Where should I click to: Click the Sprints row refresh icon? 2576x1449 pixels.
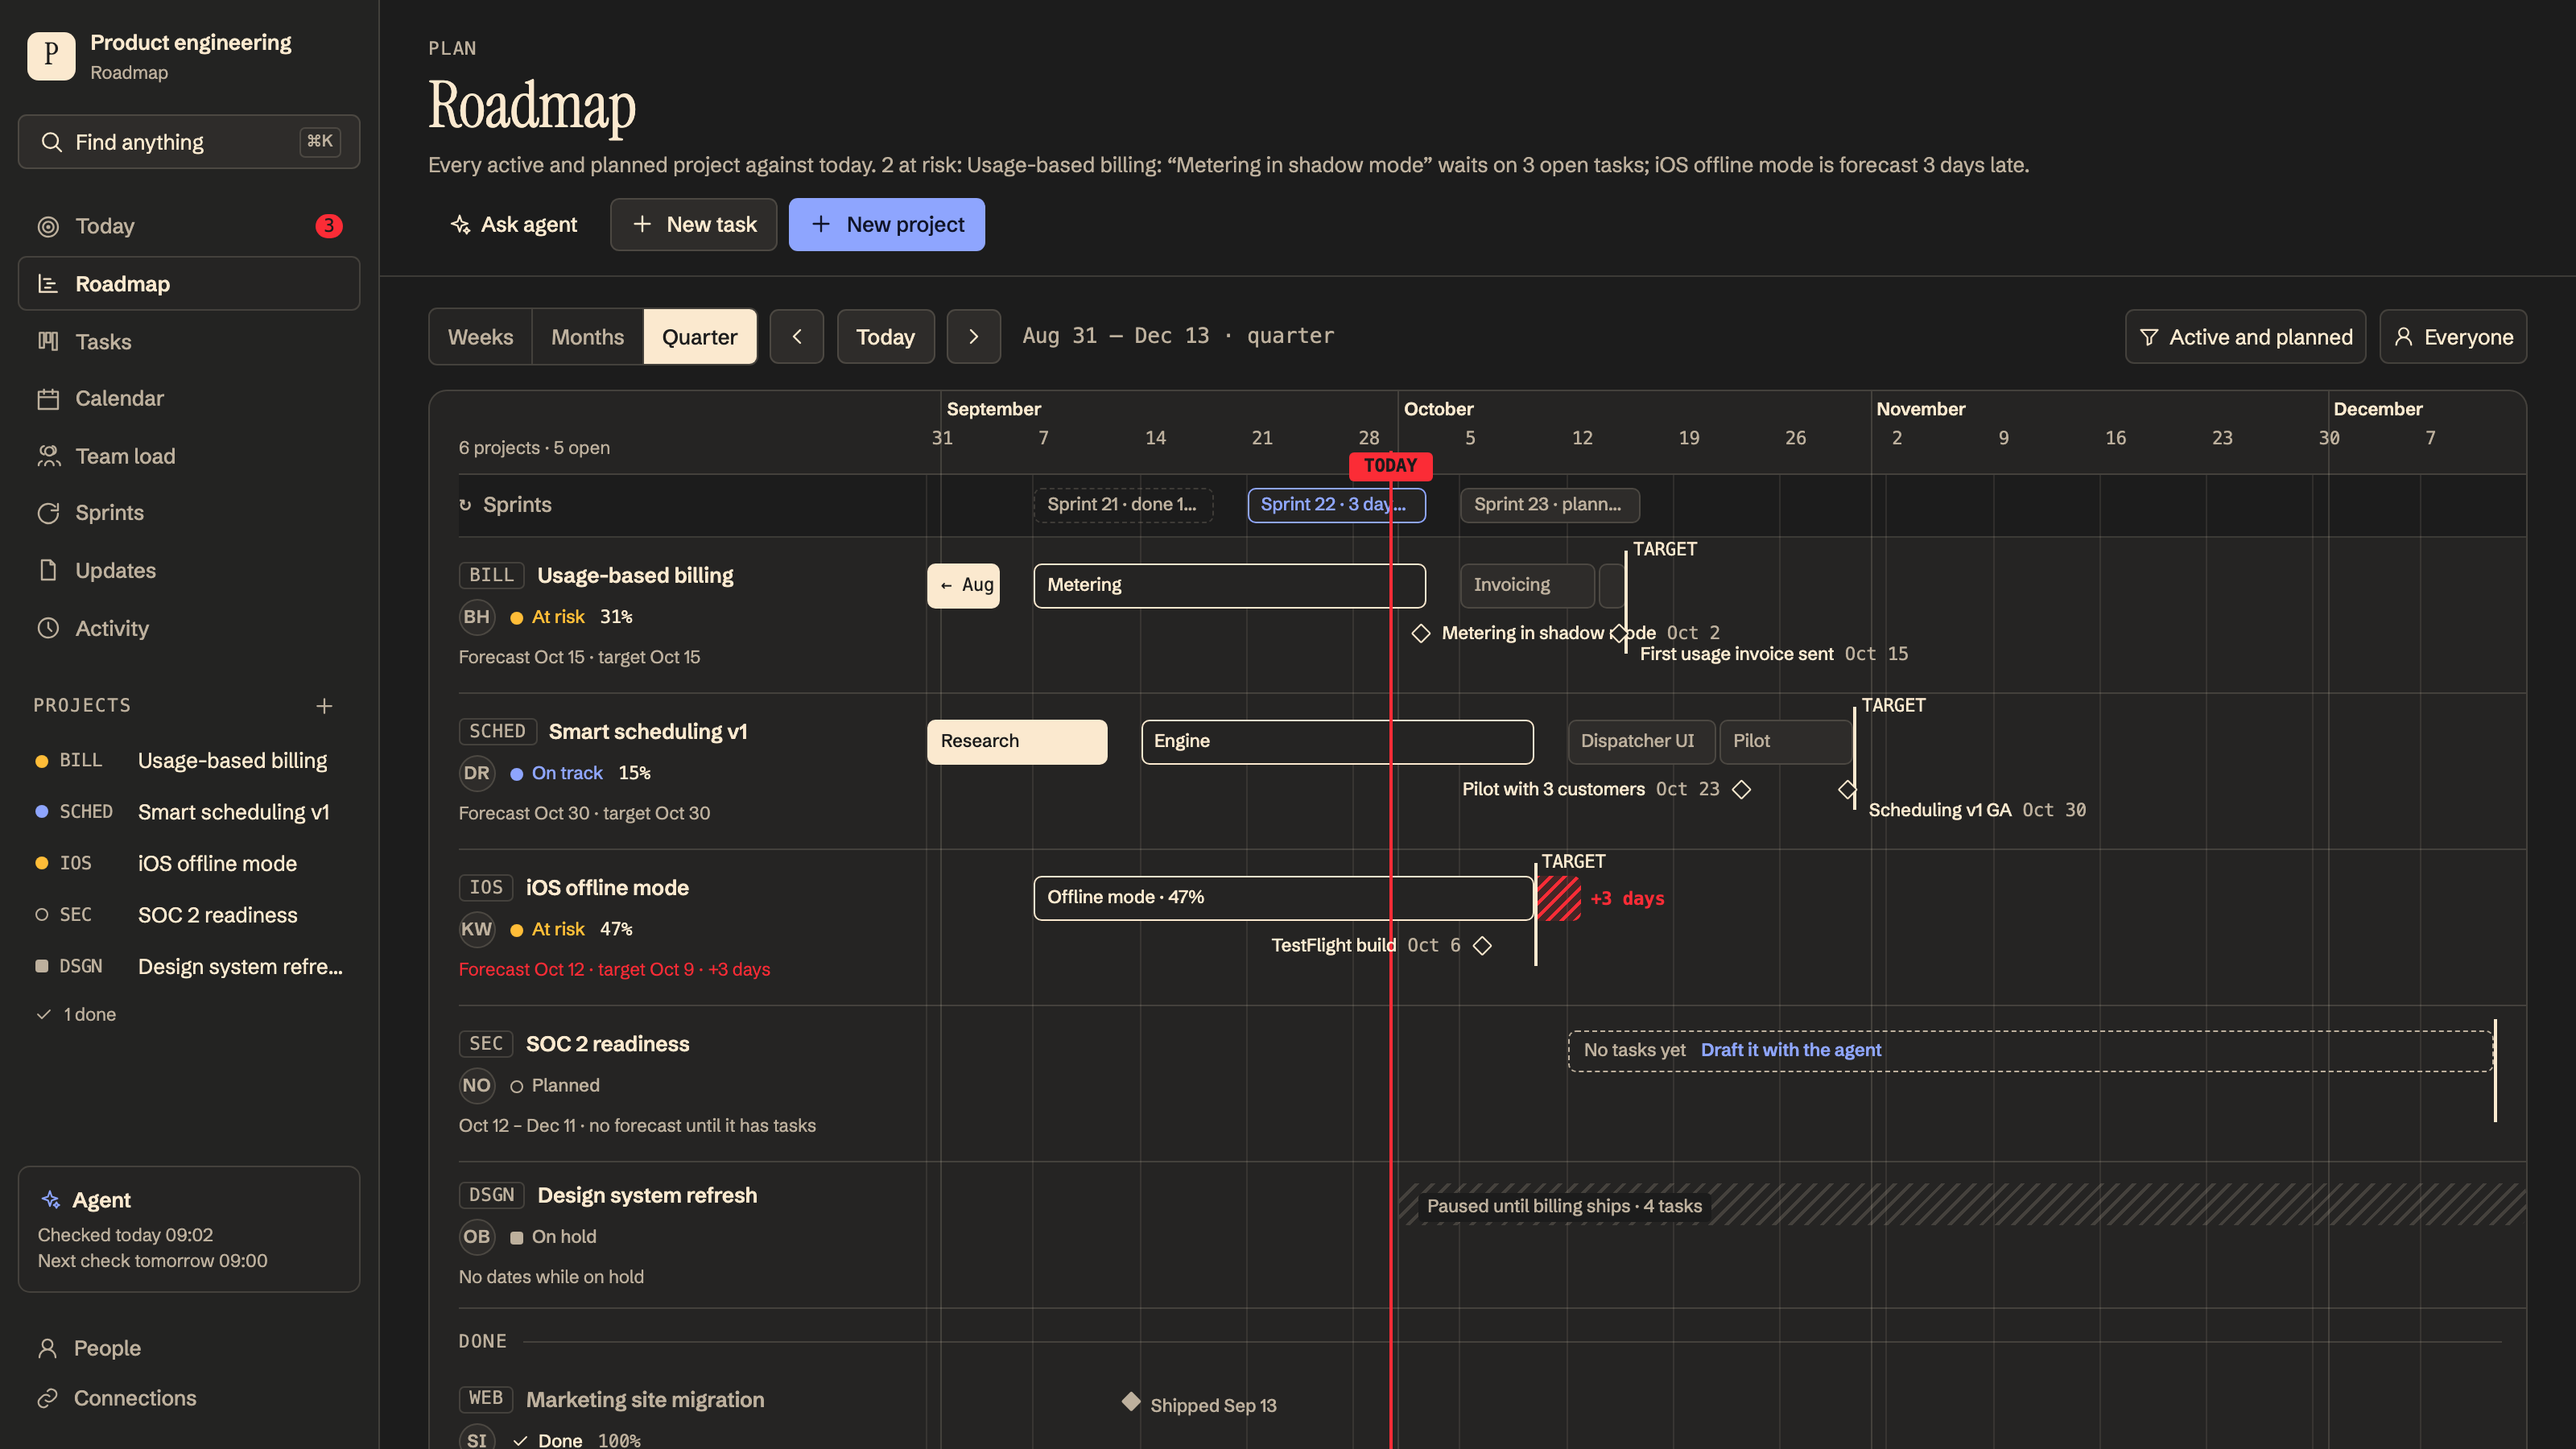[465, 505]
